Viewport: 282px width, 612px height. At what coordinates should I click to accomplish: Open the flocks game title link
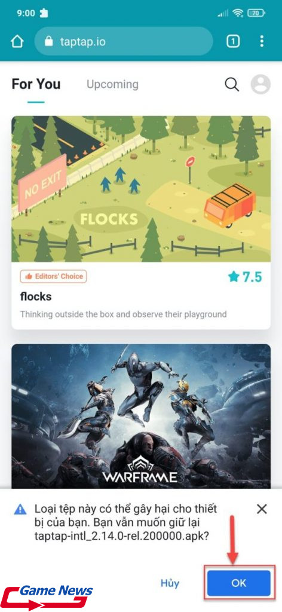point(36,296)
